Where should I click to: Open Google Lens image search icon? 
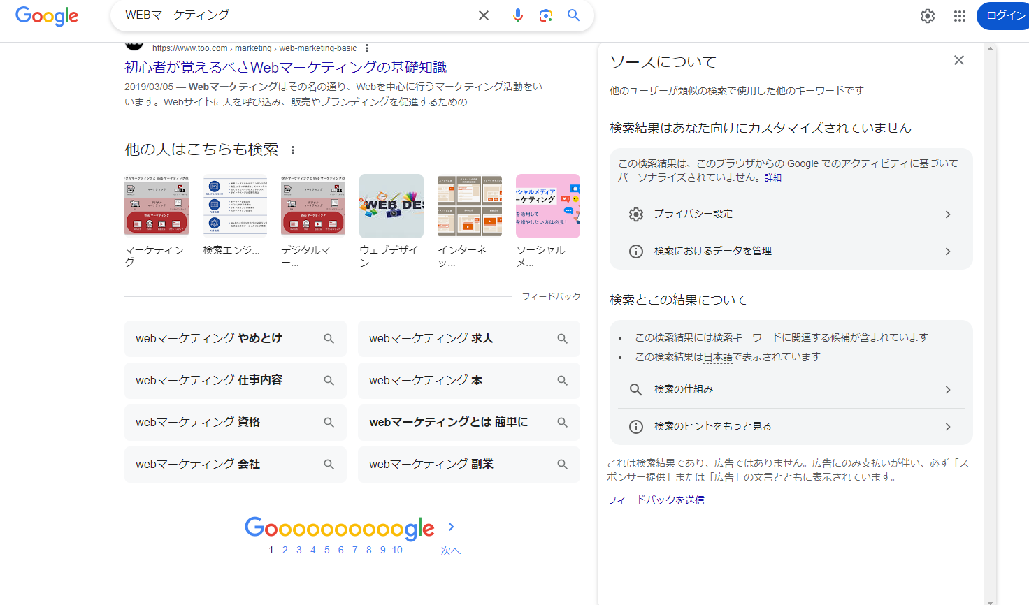[x=546, y=15]
